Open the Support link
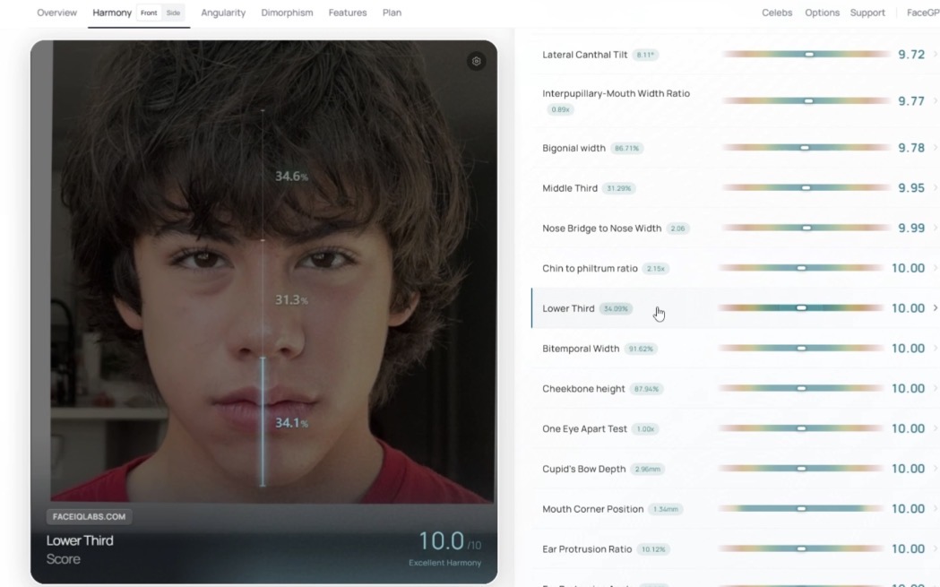This screenshot has height=587, width=940. [x=867, y=13]
